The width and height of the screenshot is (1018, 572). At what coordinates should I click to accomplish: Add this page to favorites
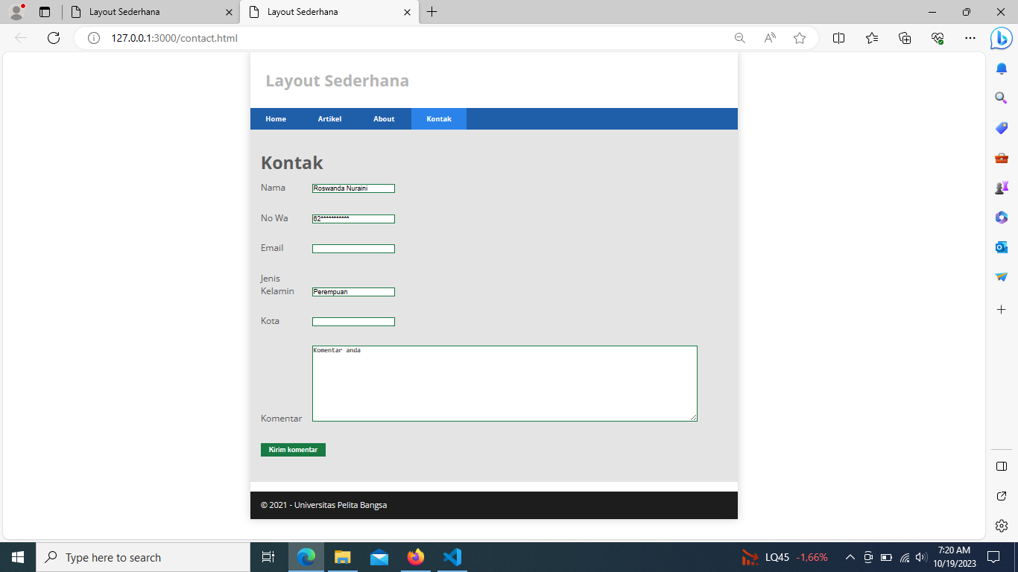coord(798,38)
